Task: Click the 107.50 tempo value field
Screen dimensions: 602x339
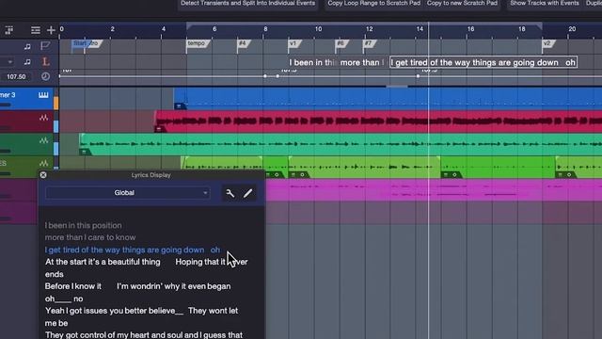Action: point(16,77)
